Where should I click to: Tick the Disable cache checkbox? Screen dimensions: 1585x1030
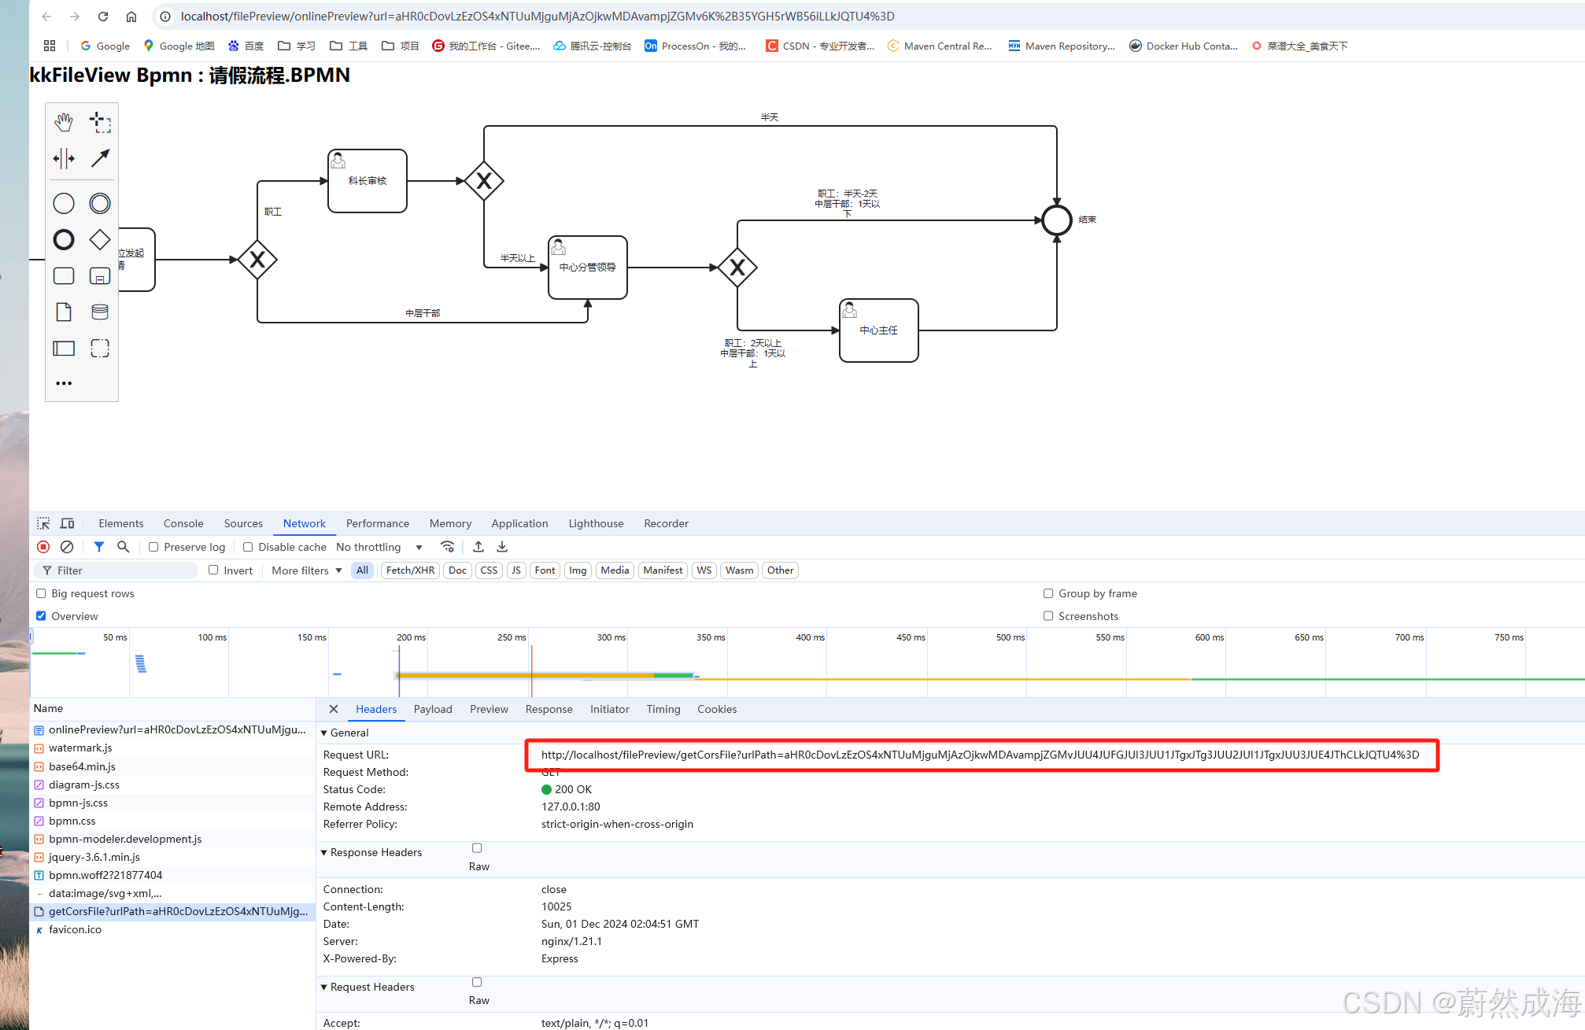tap(248, 547)
